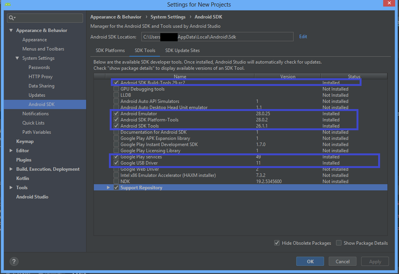
Task: Check Intel x86 Emulator Accelerator checkbox
Action: [x=116, y=175]
